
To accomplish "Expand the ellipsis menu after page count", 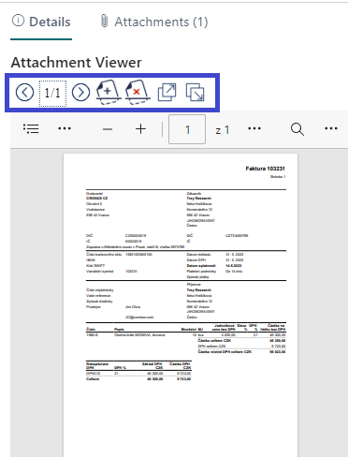I will 254,128.
